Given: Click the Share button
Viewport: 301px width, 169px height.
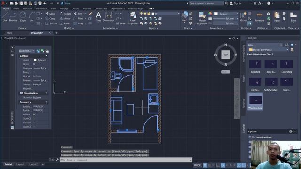Looking at the screenshot, I should [x=65, y=3].
